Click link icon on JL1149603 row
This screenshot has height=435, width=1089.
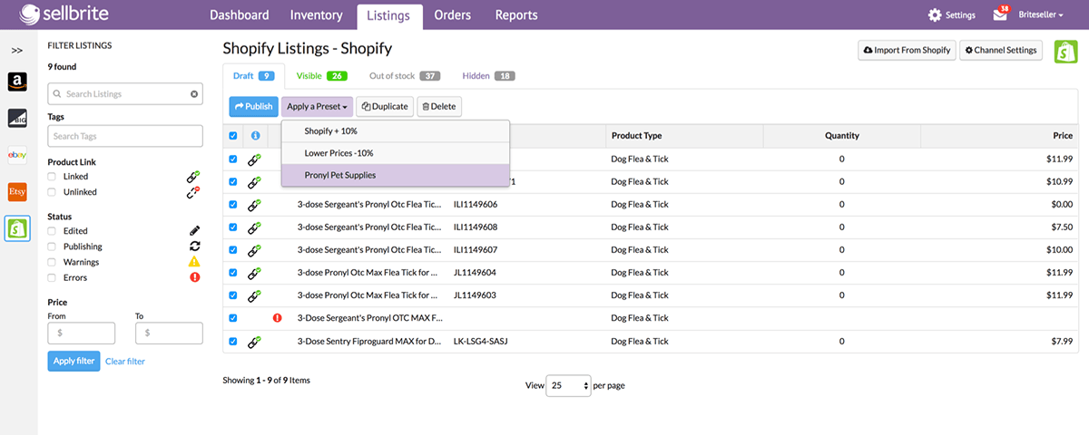coord(255,295)
